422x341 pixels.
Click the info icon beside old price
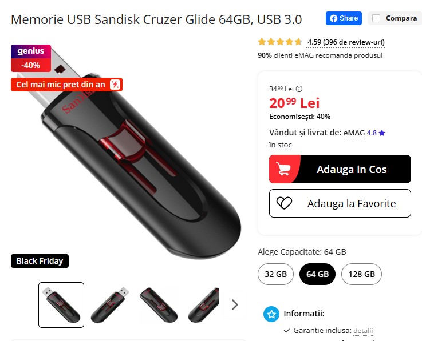[299, 89]
